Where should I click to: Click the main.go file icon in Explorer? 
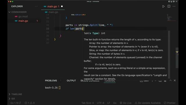click(x=16, y=21)
